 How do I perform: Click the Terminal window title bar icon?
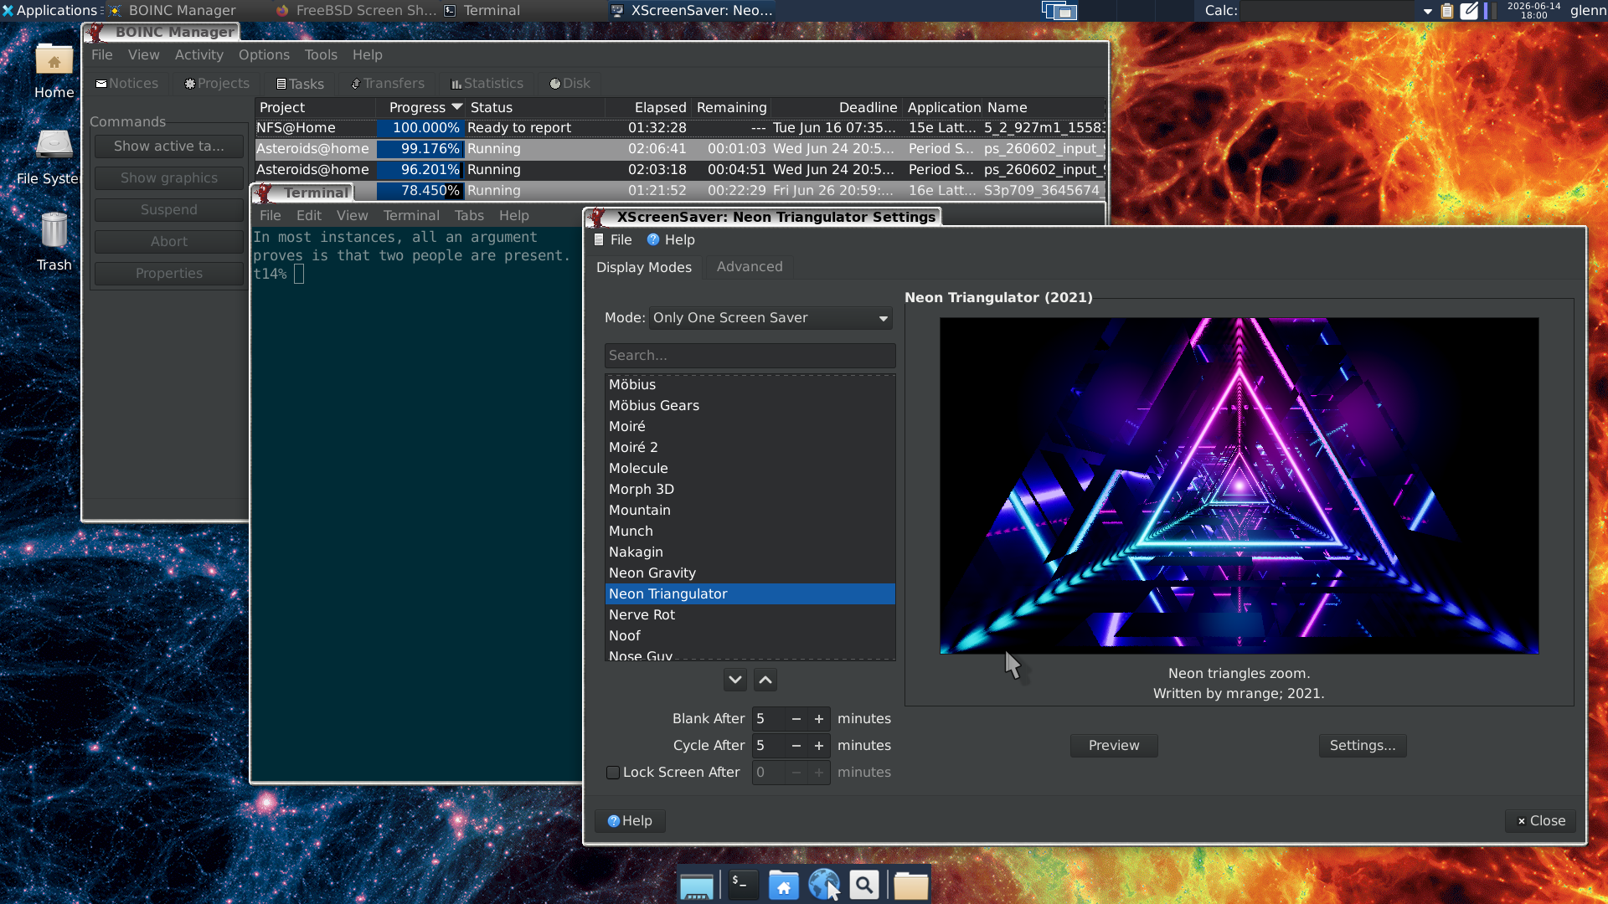[x=265, y=193]
